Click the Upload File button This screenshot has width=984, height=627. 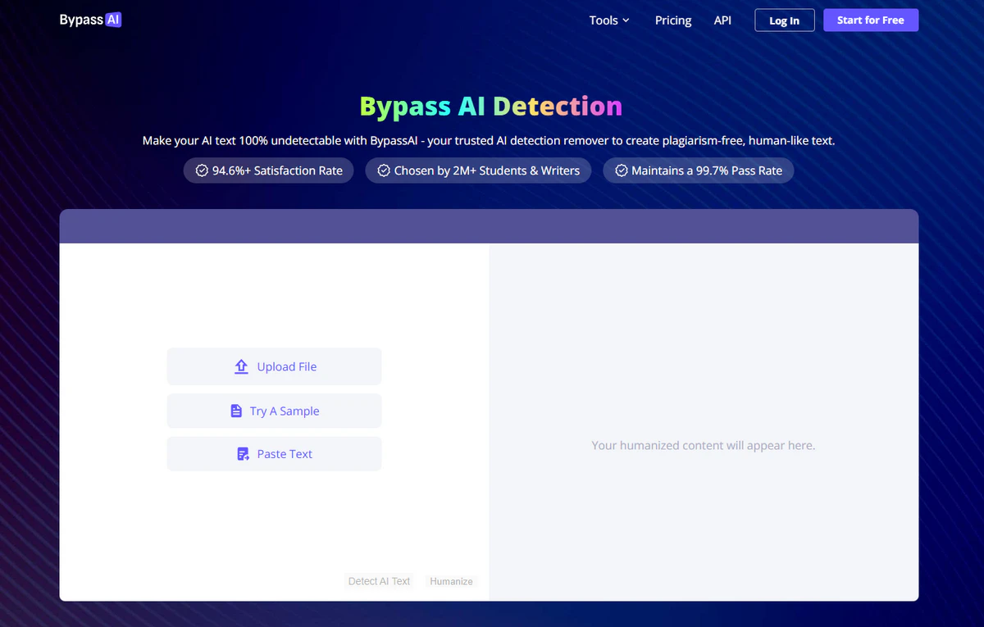274,366
